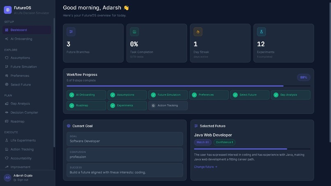
Task: Click the Selected Future branch icon
Action: [x=196, y=126]
